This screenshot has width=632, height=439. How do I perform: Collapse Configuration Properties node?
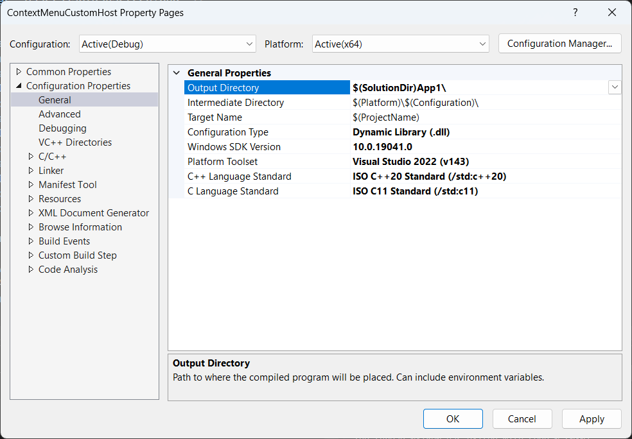[x=19, y=86]
